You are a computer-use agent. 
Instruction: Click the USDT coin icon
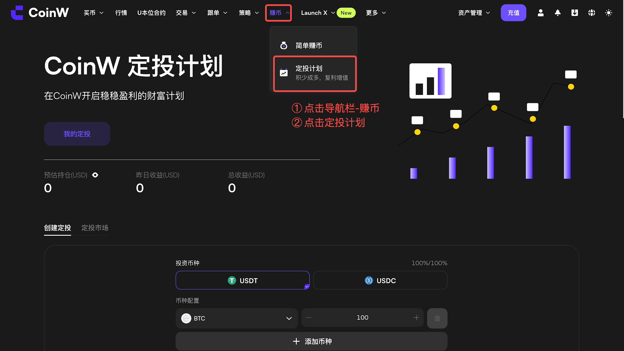pos(232,280)
